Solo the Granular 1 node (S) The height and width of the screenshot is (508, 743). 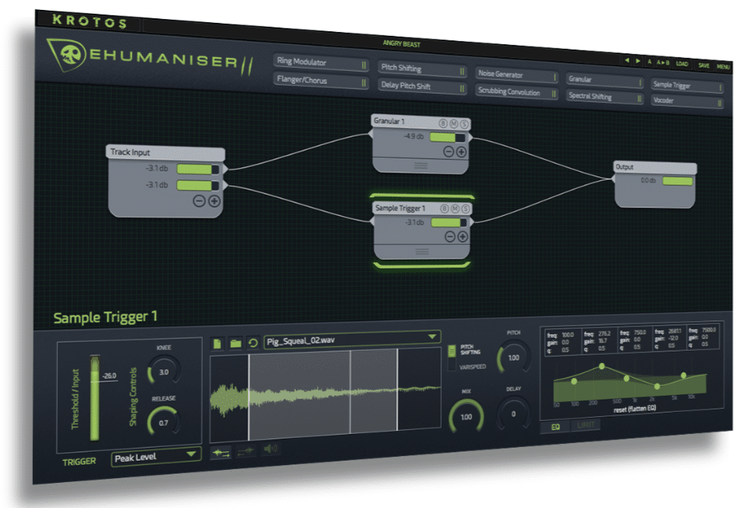point(464,124)
